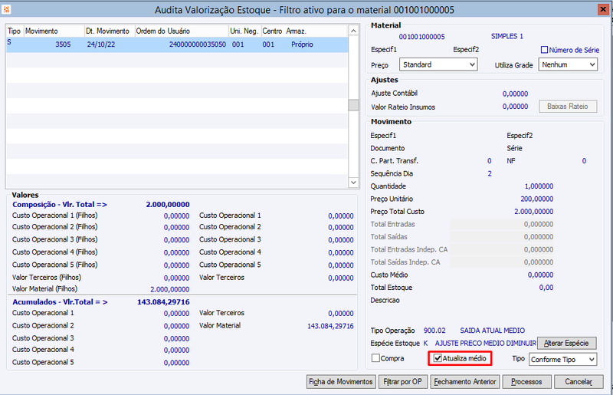Click the Cancelar button
Screen dimensions: 613x395
pos(579,382)
